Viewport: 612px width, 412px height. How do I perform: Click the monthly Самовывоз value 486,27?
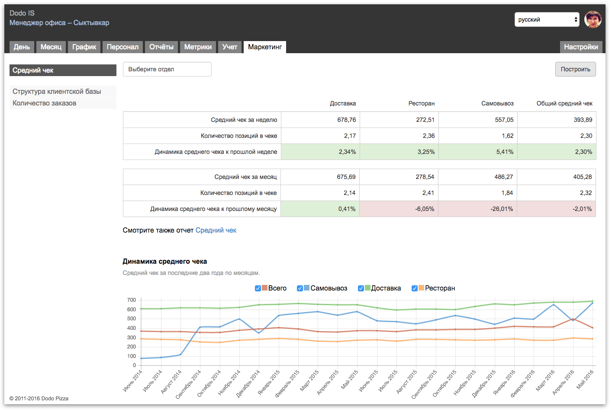pos(504,177)
